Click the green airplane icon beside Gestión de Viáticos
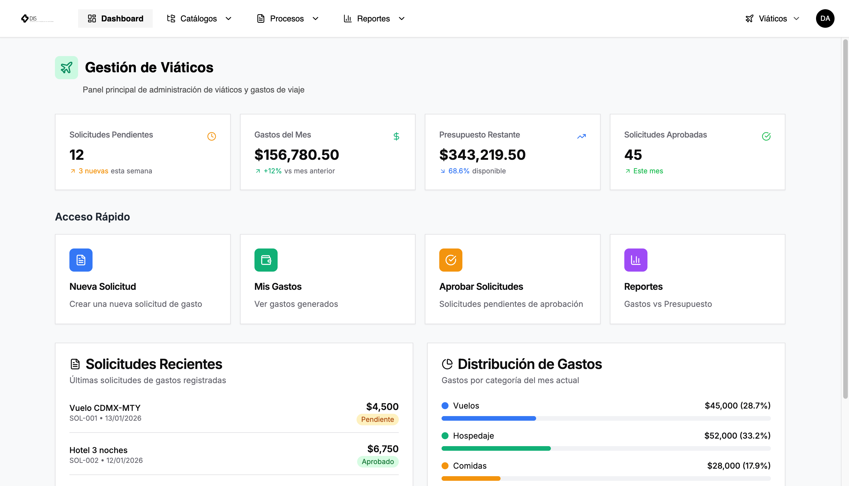The height and width of the screenshot is (486, 849). click(67, 67)
